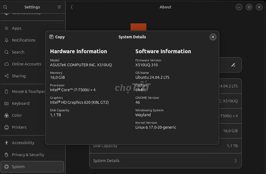This screenshot has height=174, width=266.
Task: Click the Mouse & Touchpad mouse icon
Action: [x=7, y=91]
